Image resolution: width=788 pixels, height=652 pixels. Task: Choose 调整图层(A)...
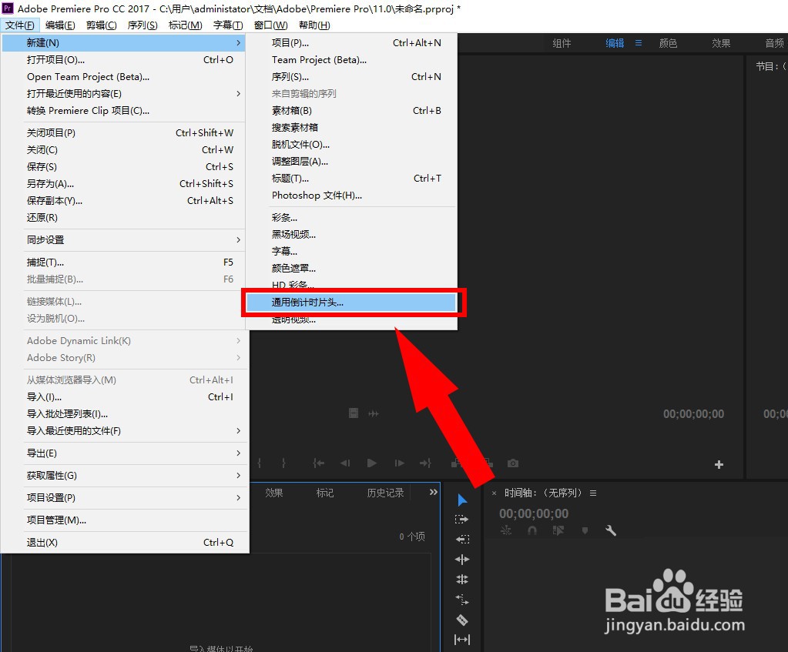pyautogui.click(x=351, y=162)
